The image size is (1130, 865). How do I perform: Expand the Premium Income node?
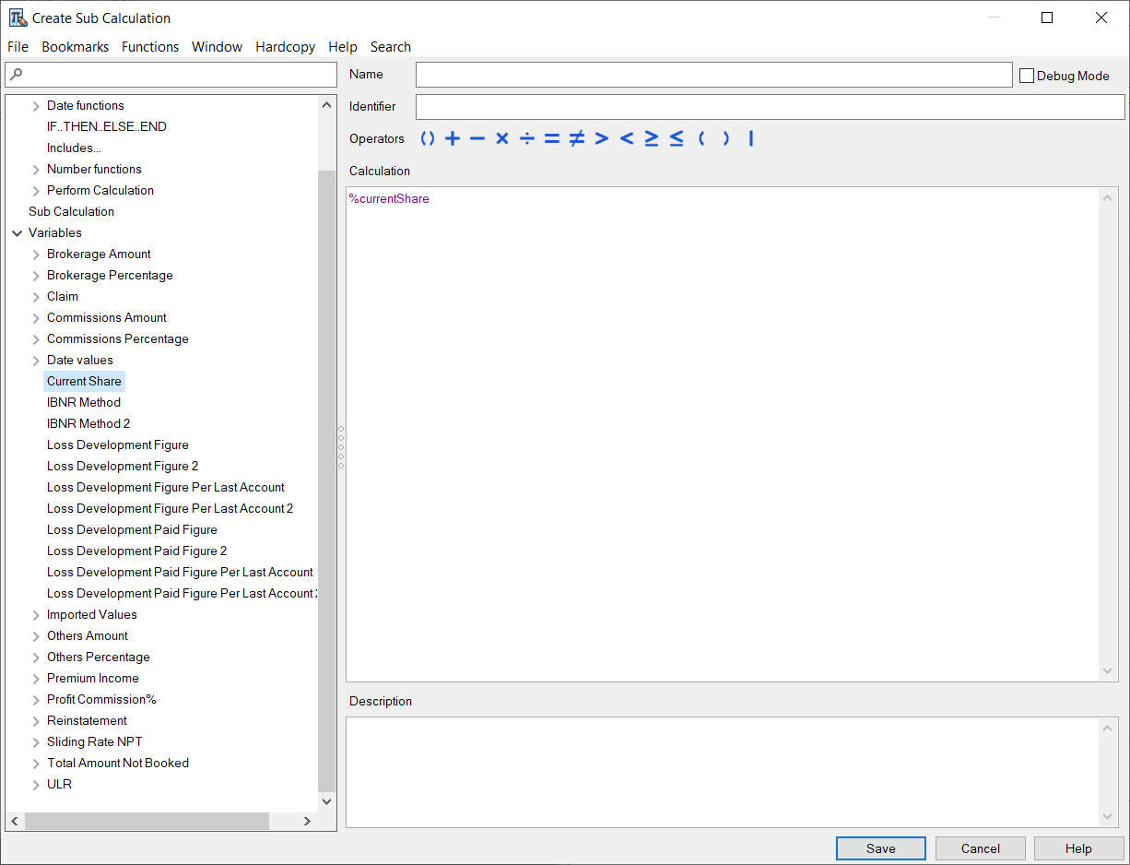[x=36, y=679]
